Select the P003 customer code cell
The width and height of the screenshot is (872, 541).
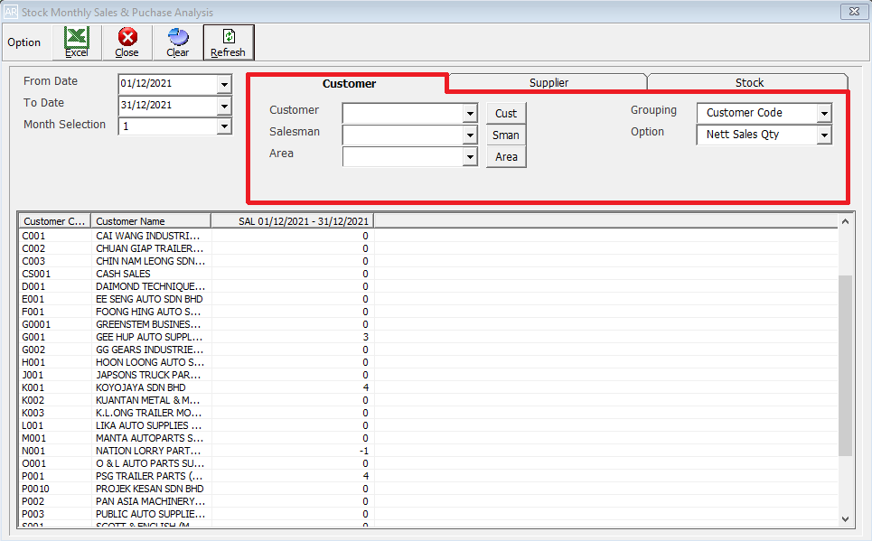point(55,514)
